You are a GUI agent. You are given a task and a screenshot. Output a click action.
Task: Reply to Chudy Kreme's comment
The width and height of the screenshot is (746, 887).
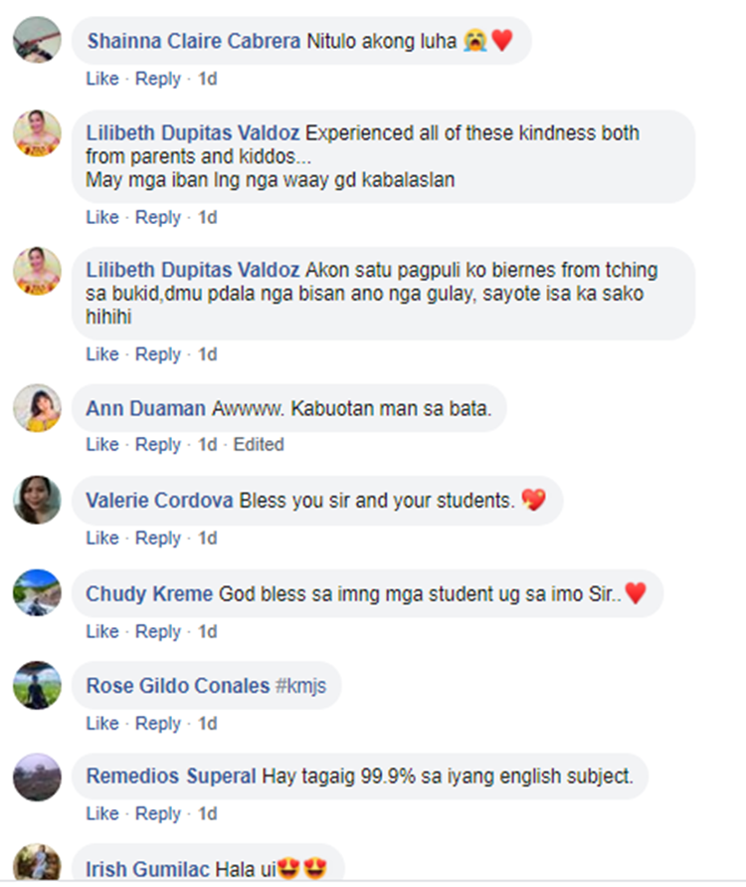[x=158, y=631]
